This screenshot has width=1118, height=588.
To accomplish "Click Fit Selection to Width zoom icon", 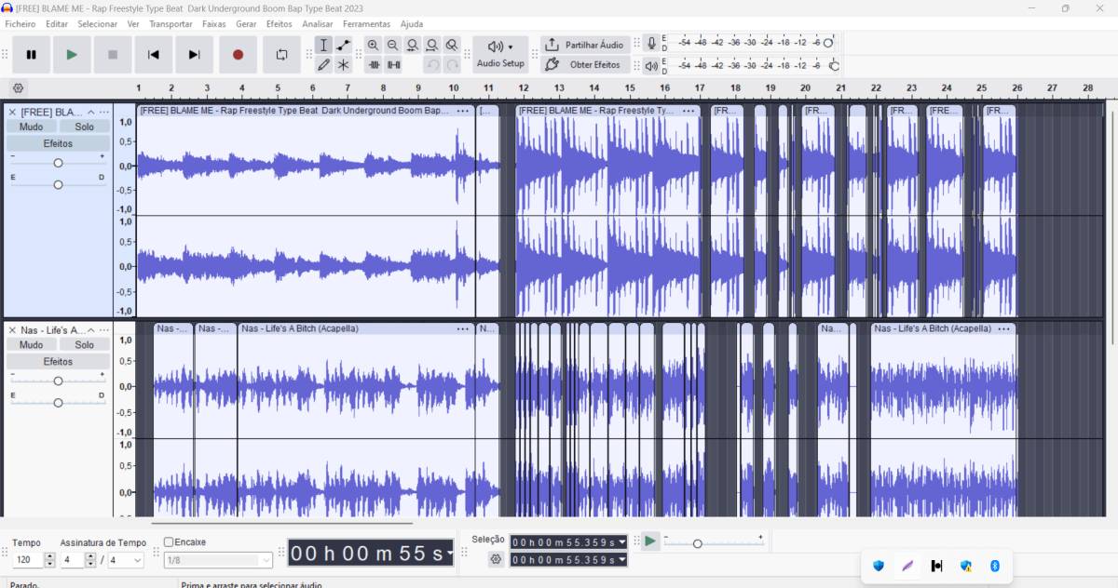I will (413, 45).
